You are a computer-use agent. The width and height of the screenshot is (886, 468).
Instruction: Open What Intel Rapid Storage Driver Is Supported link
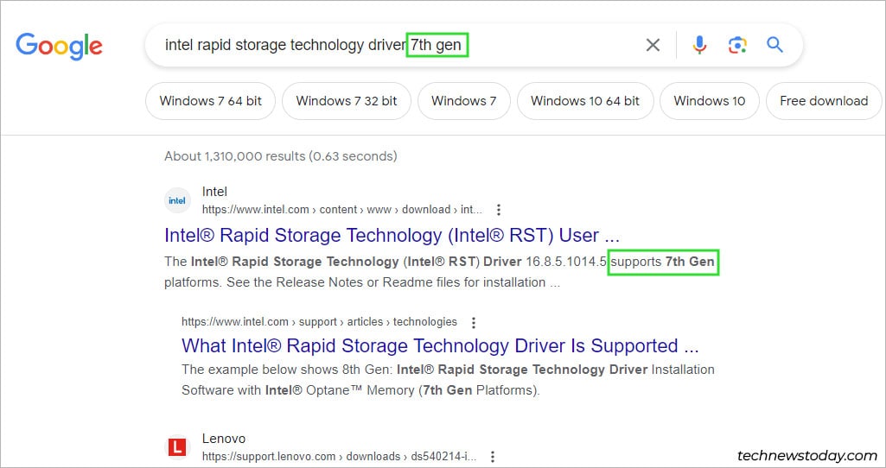[440, 345]
